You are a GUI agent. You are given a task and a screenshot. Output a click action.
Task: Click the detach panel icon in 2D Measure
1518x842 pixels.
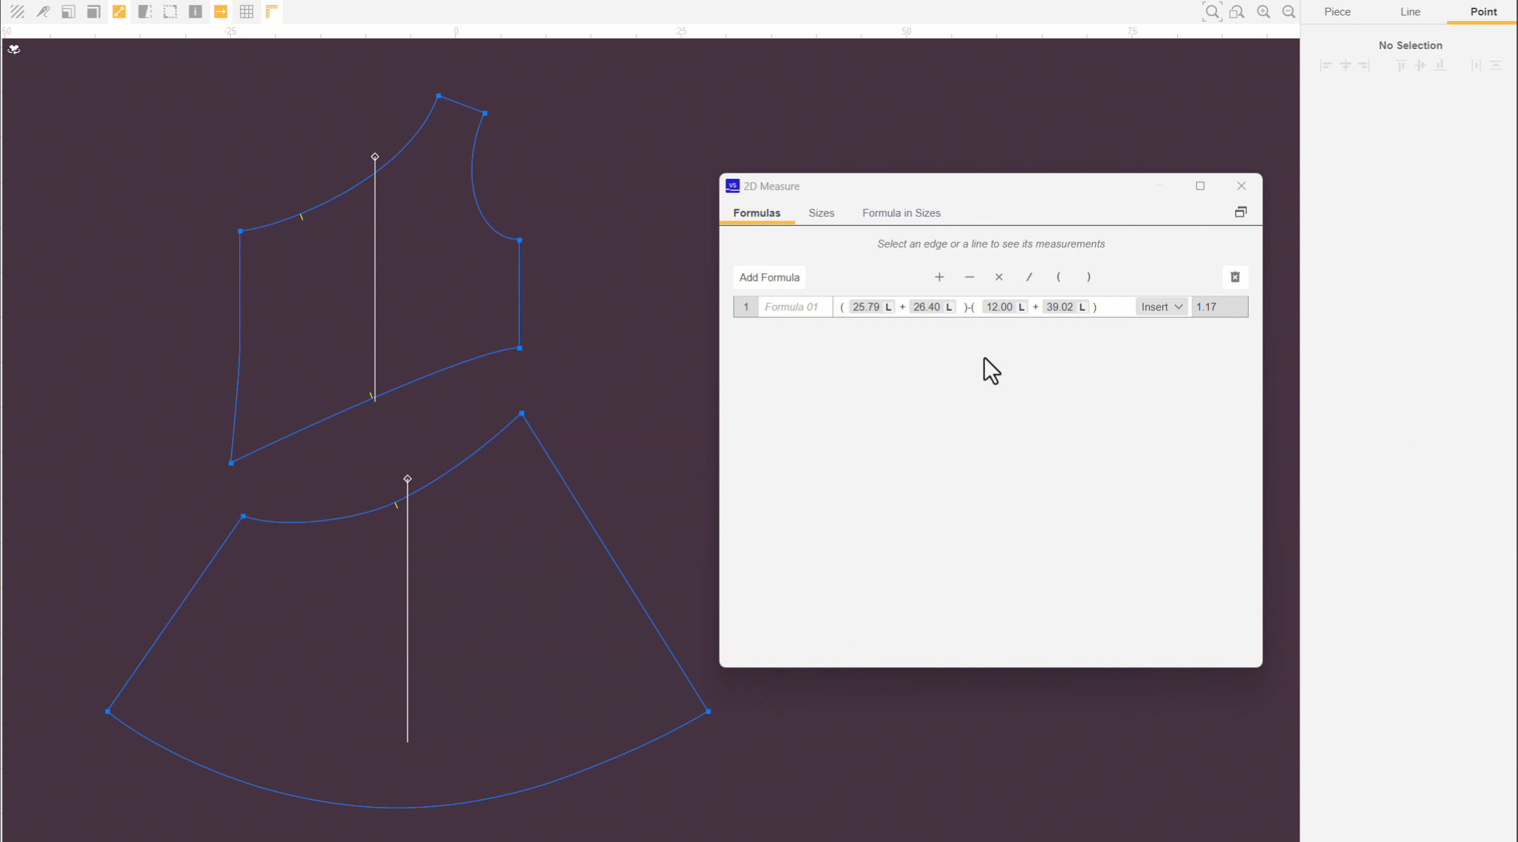point(1240,212)
